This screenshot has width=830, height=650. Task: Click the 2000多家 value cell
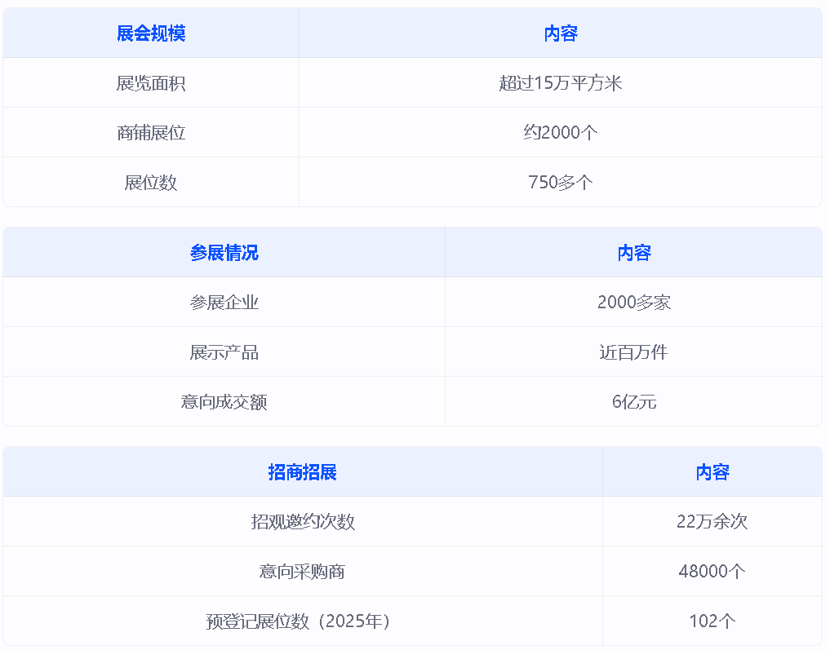click(633, 303)
